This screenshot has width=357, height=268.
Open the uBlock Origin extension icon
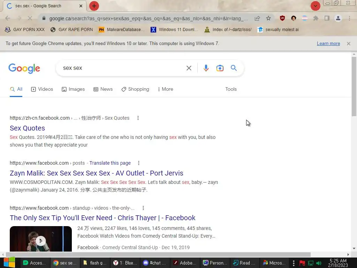(282, 18)
